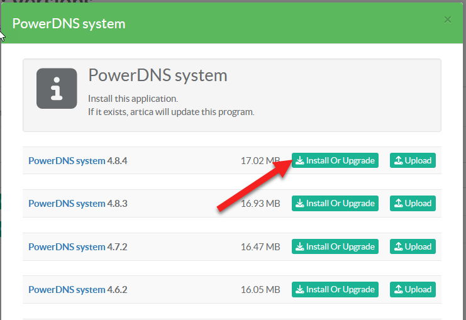This screenshot has width=466, height=320.
Task: Click the 17.02 MB size label
Action: [x=260, y=160]
